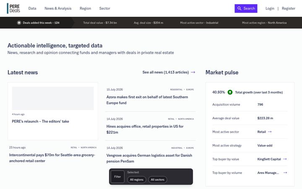Open the Vengrove acquires German logistics article

149,158
